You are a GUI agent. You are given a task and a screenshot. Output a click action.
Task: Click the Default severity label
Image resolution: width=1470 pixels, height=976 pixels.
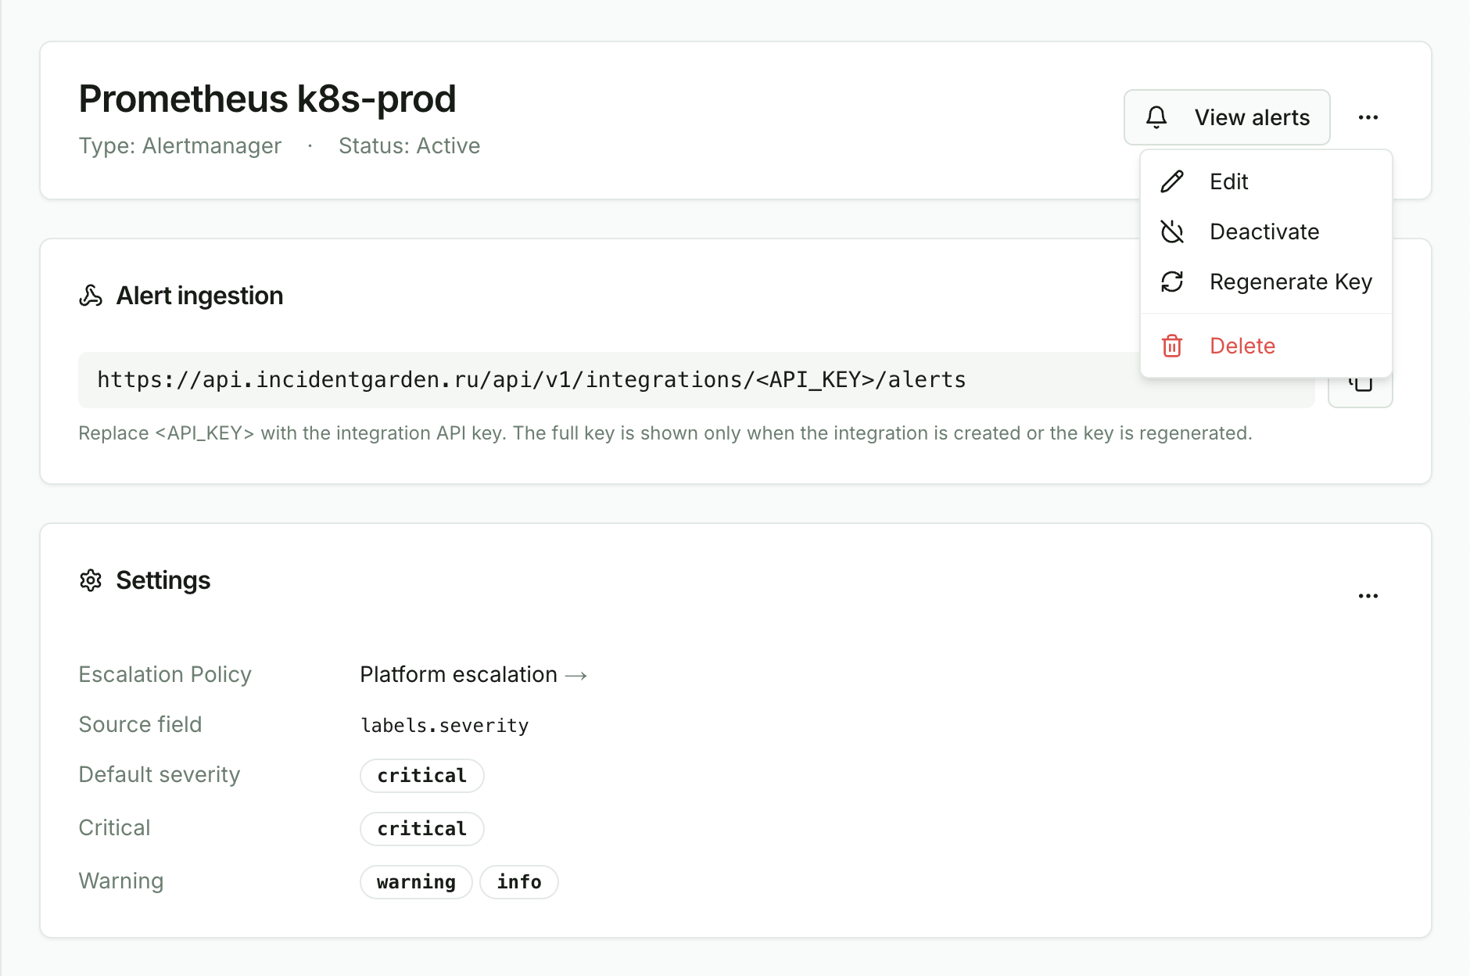160,774
